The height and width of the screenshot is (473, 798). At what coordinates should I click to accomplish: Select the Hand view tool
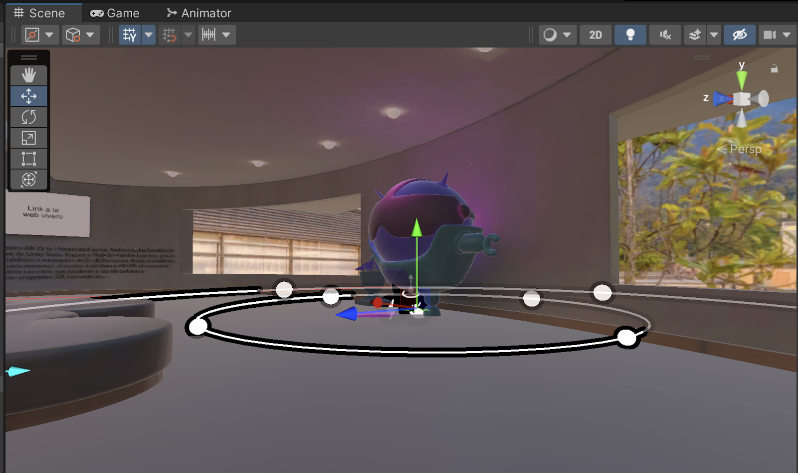[x=29, y=76]
